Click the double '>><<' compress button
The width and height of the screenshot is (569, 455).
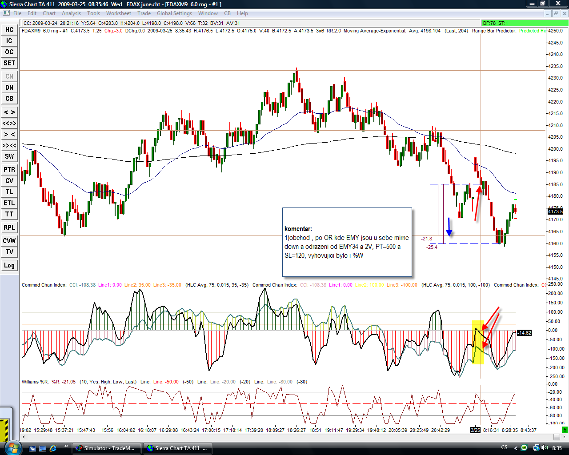pyautogui.click(x=9, y=145)
